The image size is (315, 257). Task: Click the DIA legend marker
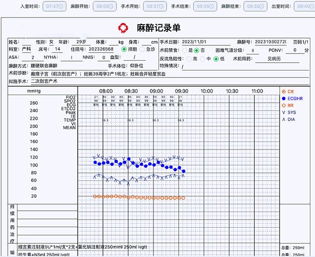click(x=284, y=120)
